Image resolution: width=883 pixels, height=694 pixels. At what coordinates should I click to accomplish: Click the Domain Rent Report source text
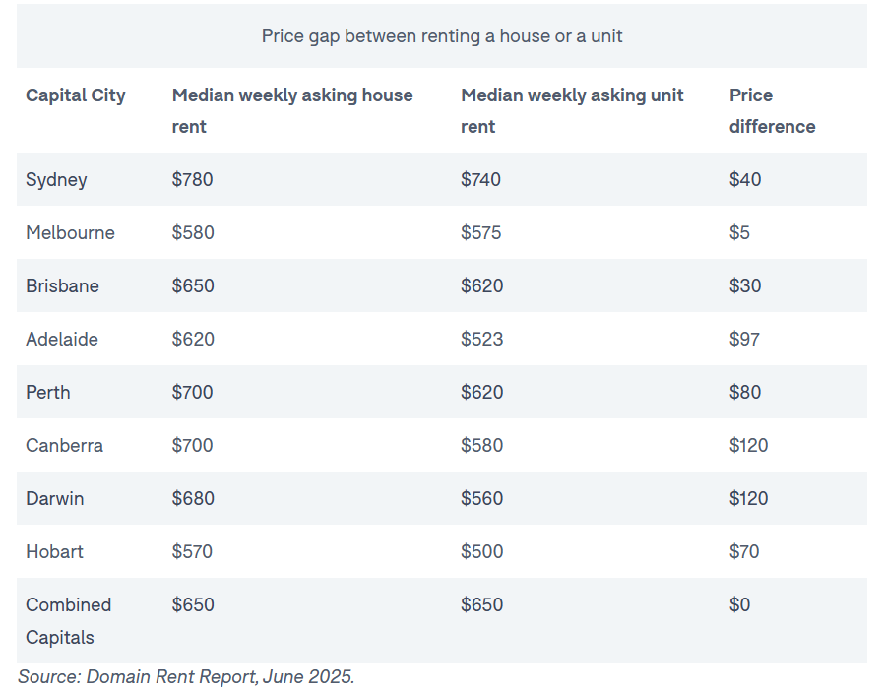point(186,676)
